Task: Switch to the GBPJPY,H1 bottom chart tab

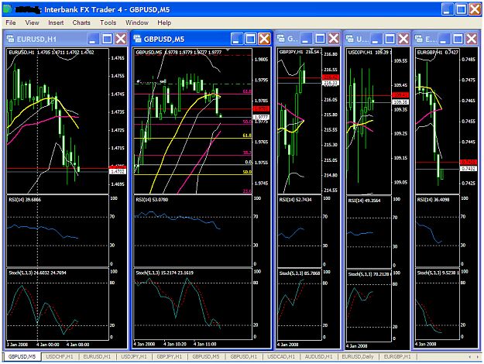Action: tap(170, 356)
